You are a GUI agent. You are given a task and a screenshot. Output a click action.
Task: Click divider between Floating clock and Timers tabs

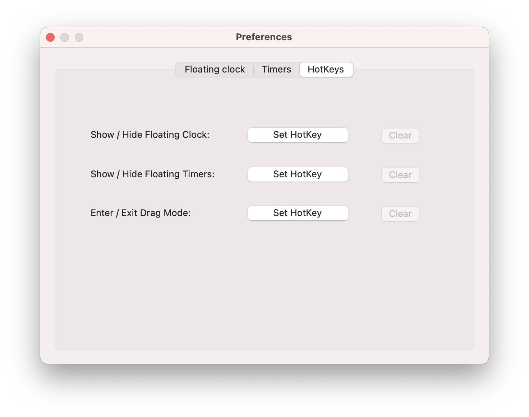point(253,69)
